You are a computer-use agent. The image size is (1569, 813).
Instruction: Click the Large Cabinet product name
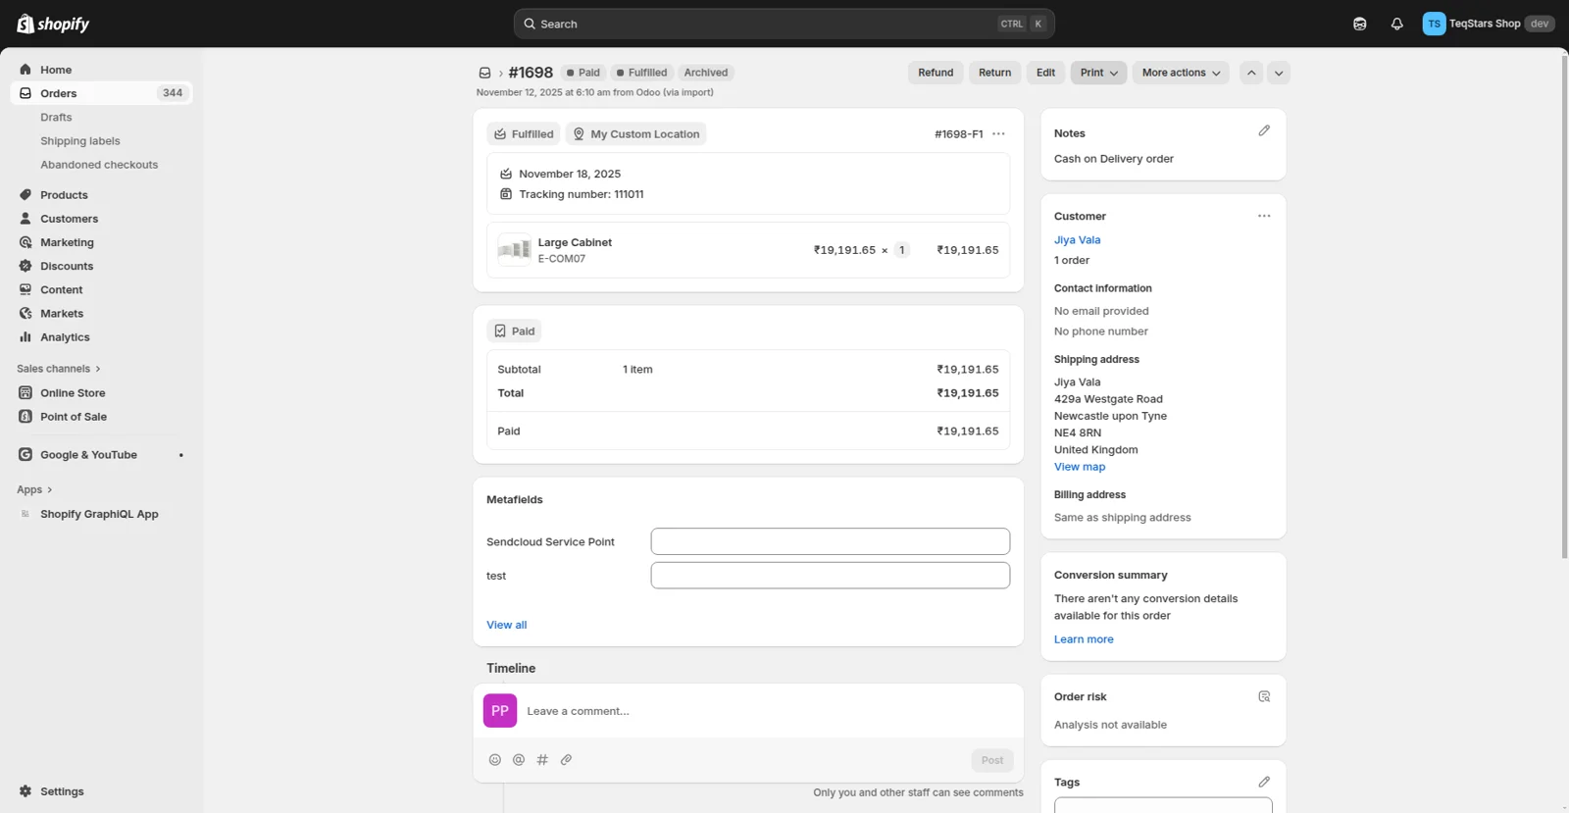point(575,242)
